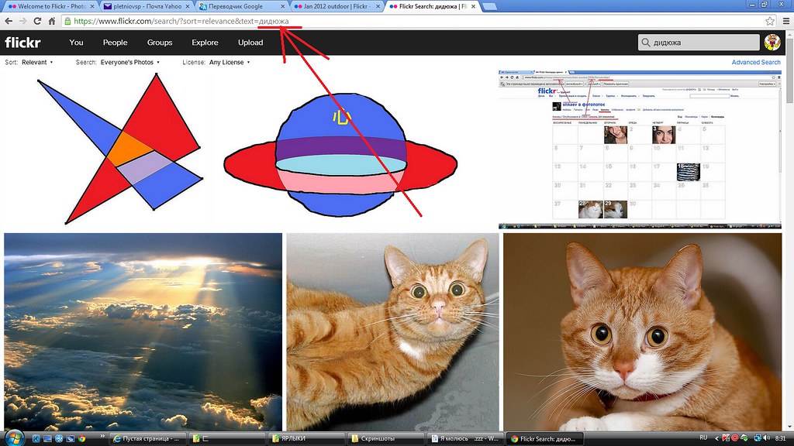Click the Advanced Search link
The height and width of the screenshot is (446, 794).
[x=755, y=62]
